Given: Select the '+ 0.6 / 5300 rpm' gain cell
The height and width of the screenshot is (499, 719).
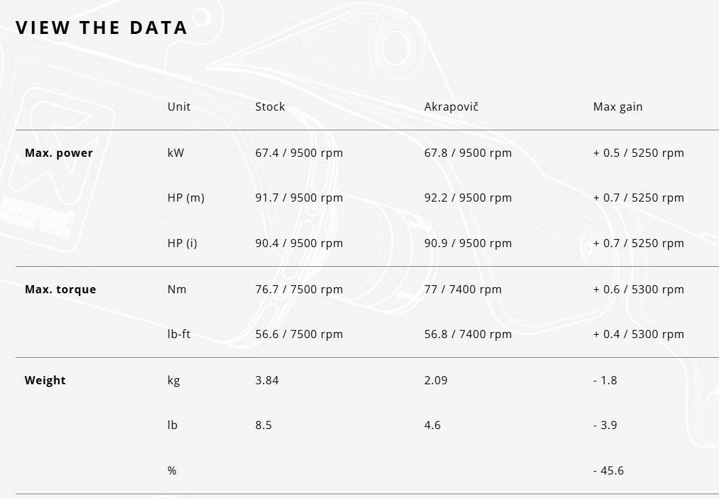Looking at the screenshot, I should coord(638,289).
